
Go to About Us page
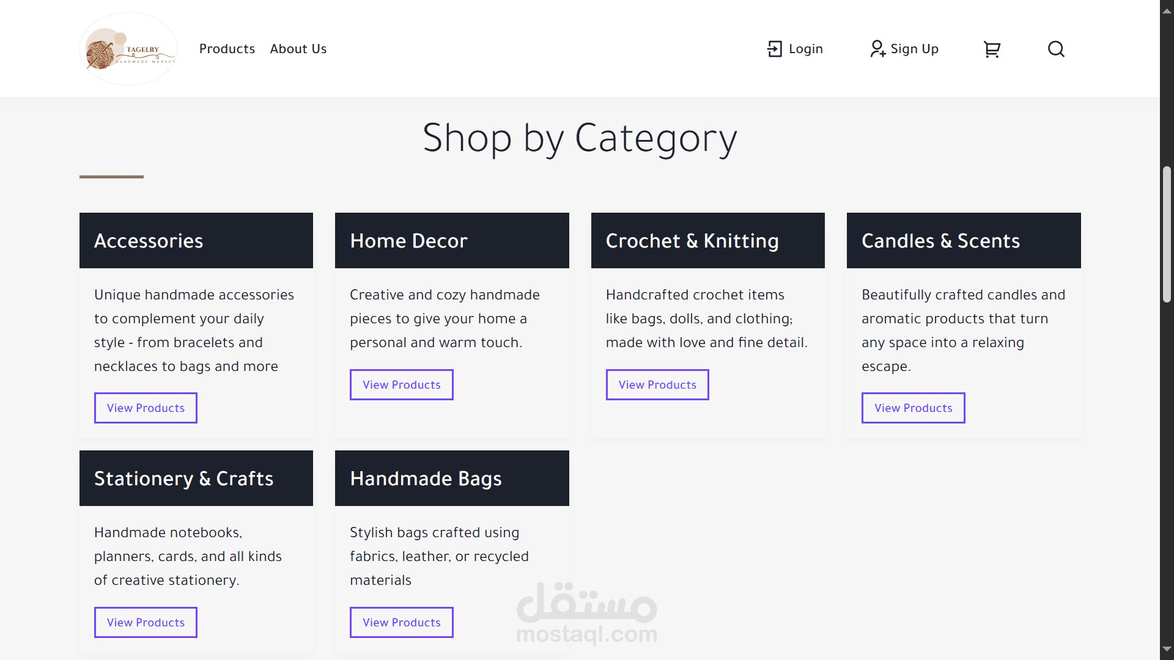pos(298,49)
